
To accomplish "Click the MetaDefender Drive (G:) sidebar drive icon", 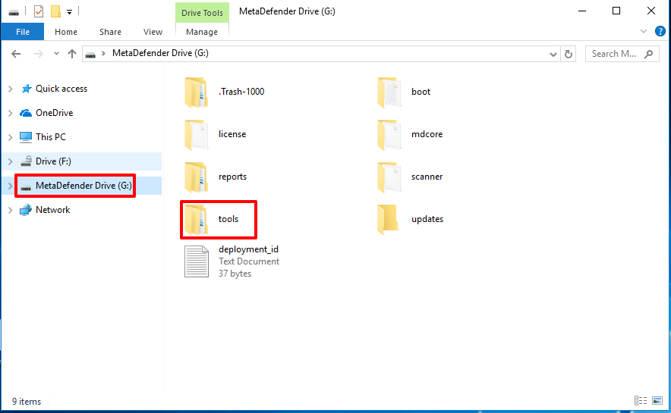I will [x=26, y=187].
